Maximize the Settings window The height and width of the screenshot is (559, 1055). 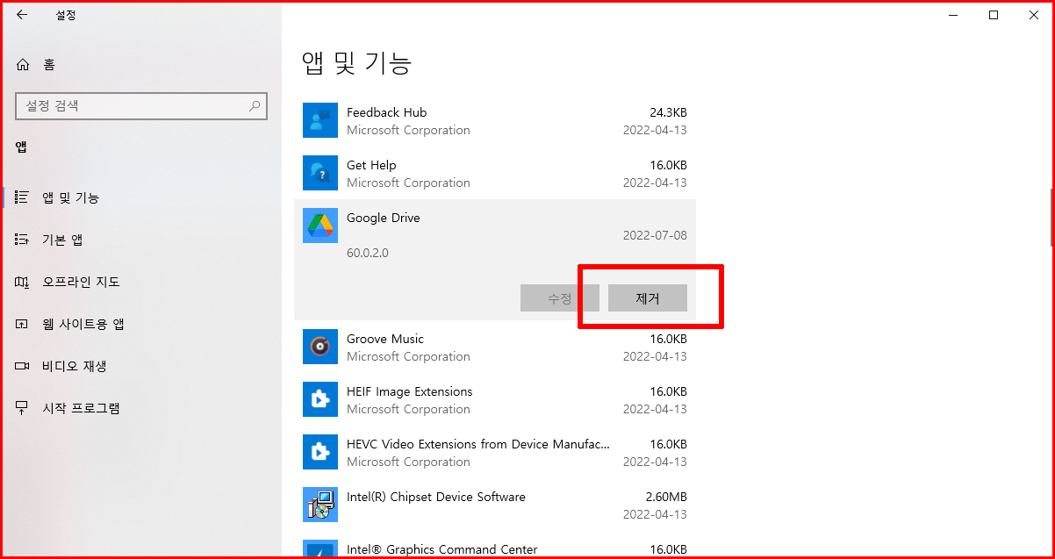[994, 15]
